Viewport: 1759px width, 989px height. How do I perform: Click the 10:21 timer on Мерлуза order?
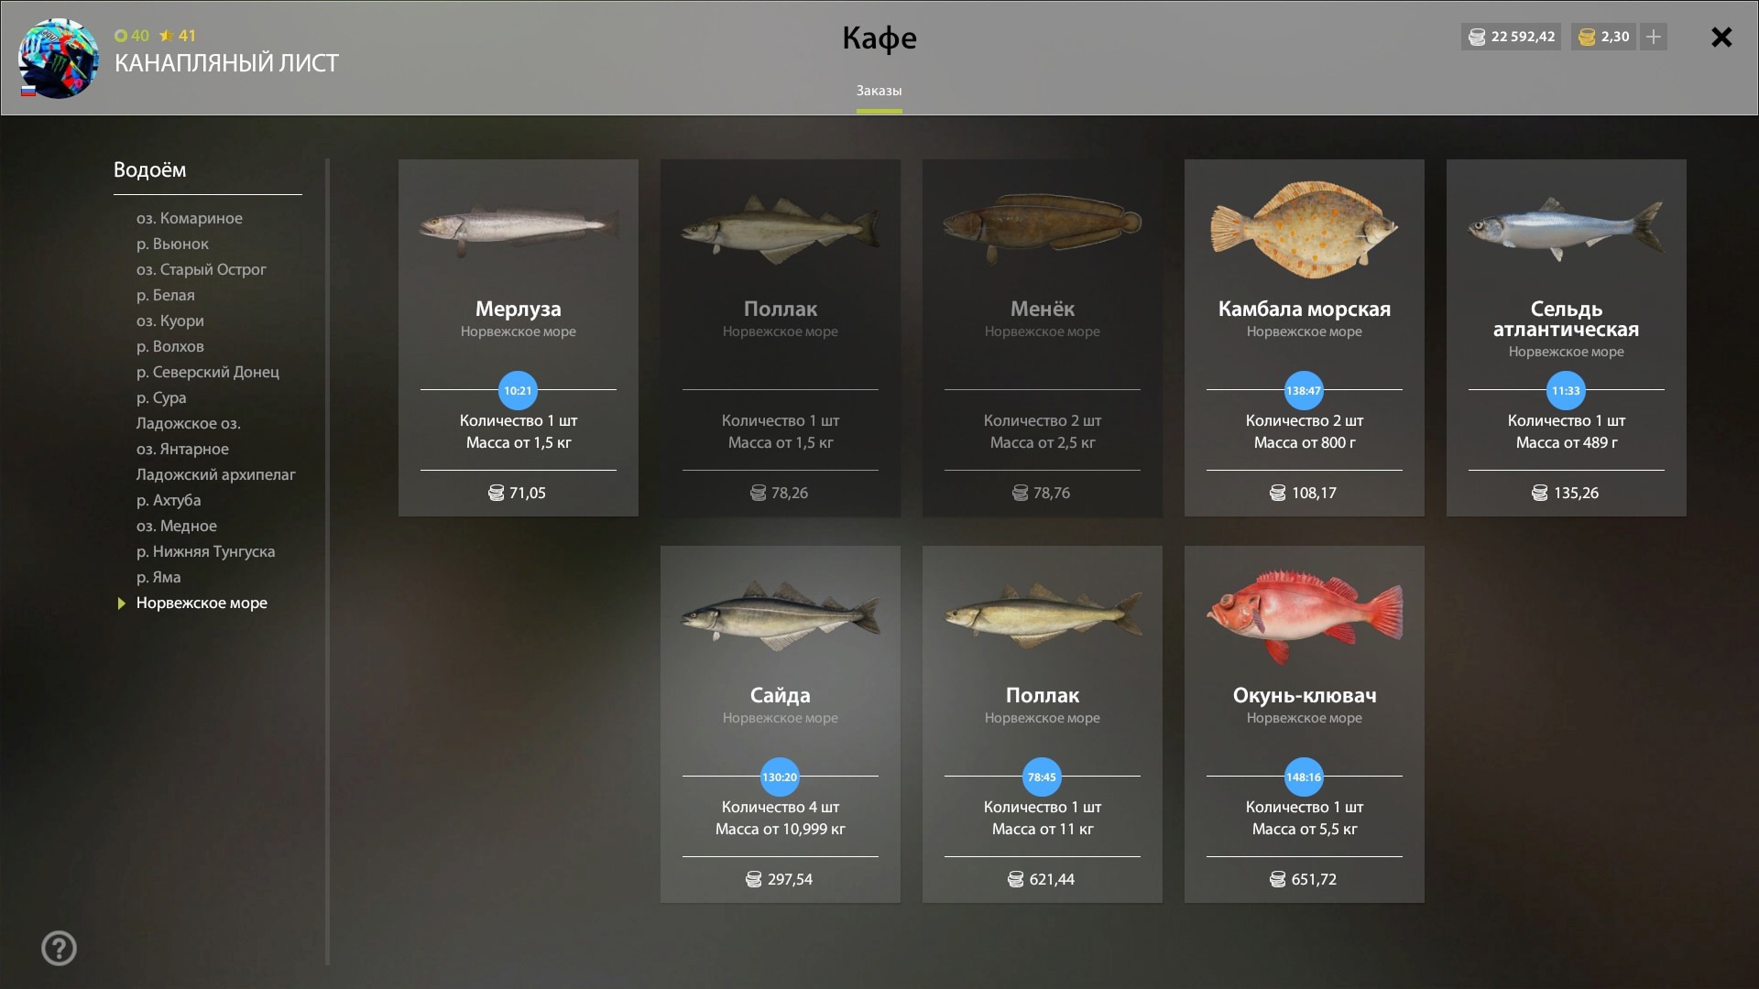point(518,390)
